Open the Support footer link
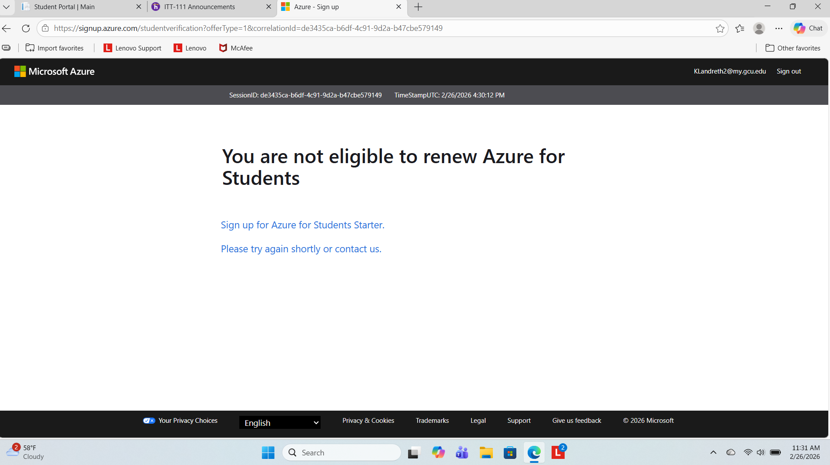The height and width of the screenshot is (465, 830). click(519, 421)
